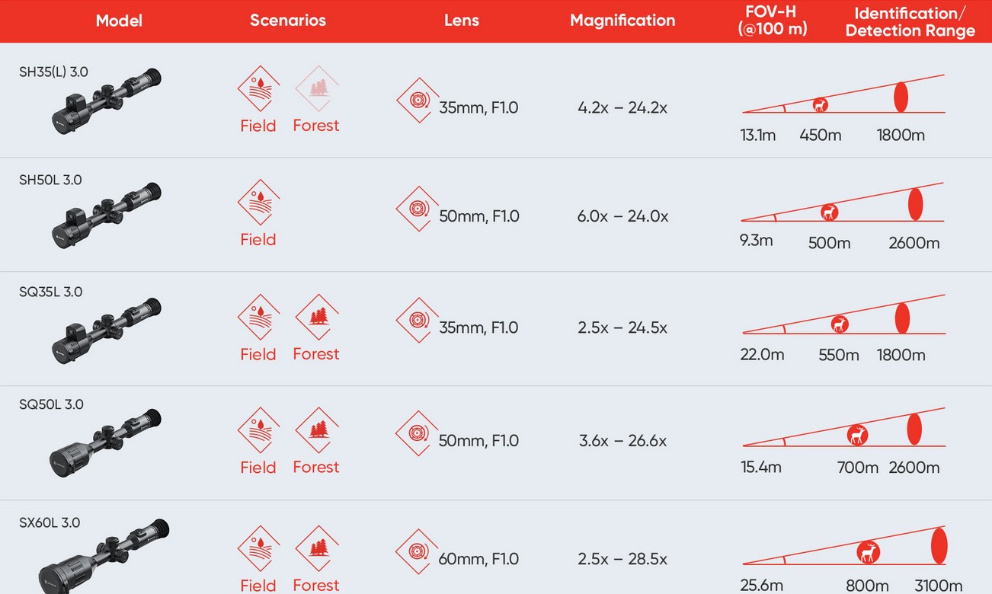The image size is (992, 594).
Task: Click the Model column header
Action: pos(119,21)
